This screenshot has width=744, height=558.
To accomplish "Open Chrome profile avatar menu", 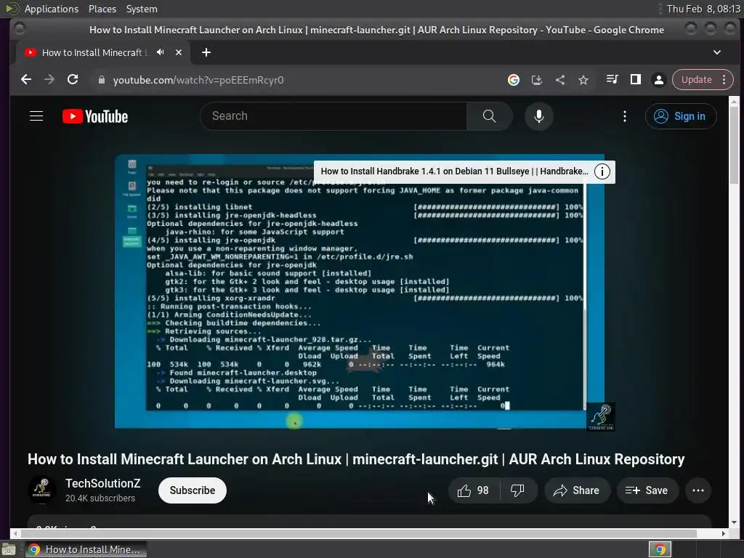I will (x=658, y=80).
